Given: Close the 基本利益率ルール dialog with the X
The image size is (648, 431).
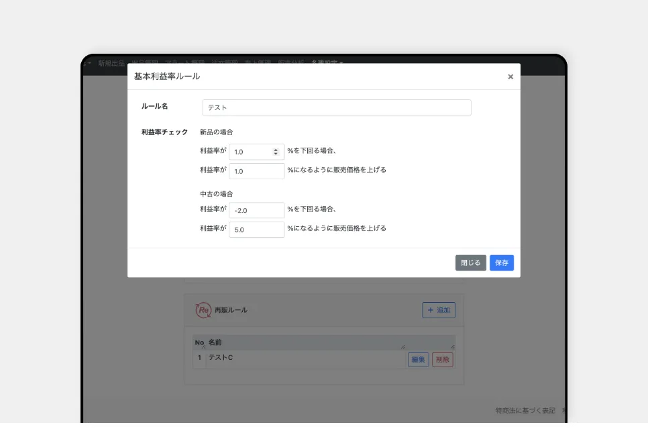Looking at the screenshot, I should [510, 77].
